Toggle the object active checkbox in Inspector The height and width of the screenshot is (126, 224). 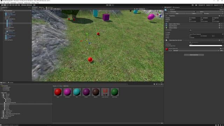point(169,10)
